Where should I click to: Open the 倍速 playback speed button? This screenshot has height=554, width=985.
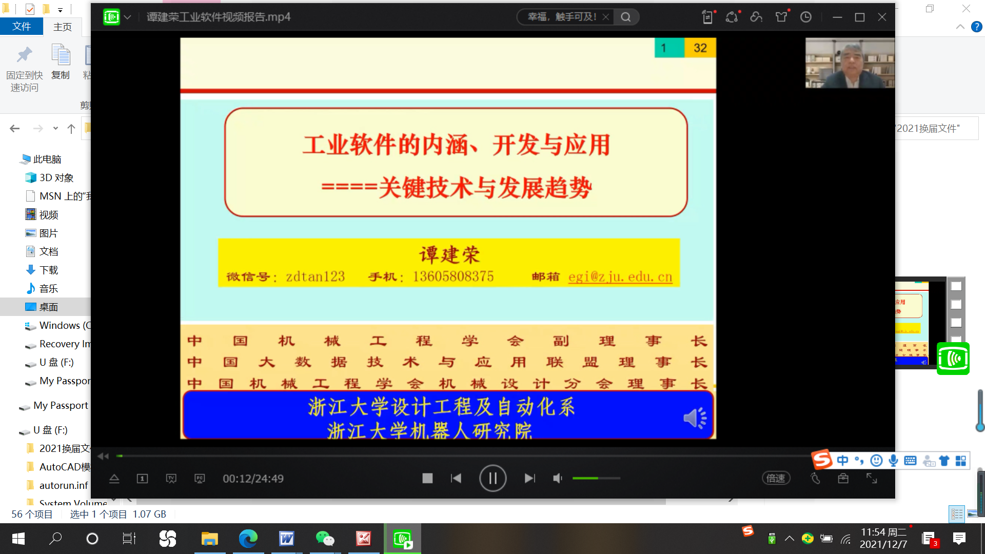pyautogui.click(x=776, y=478)
